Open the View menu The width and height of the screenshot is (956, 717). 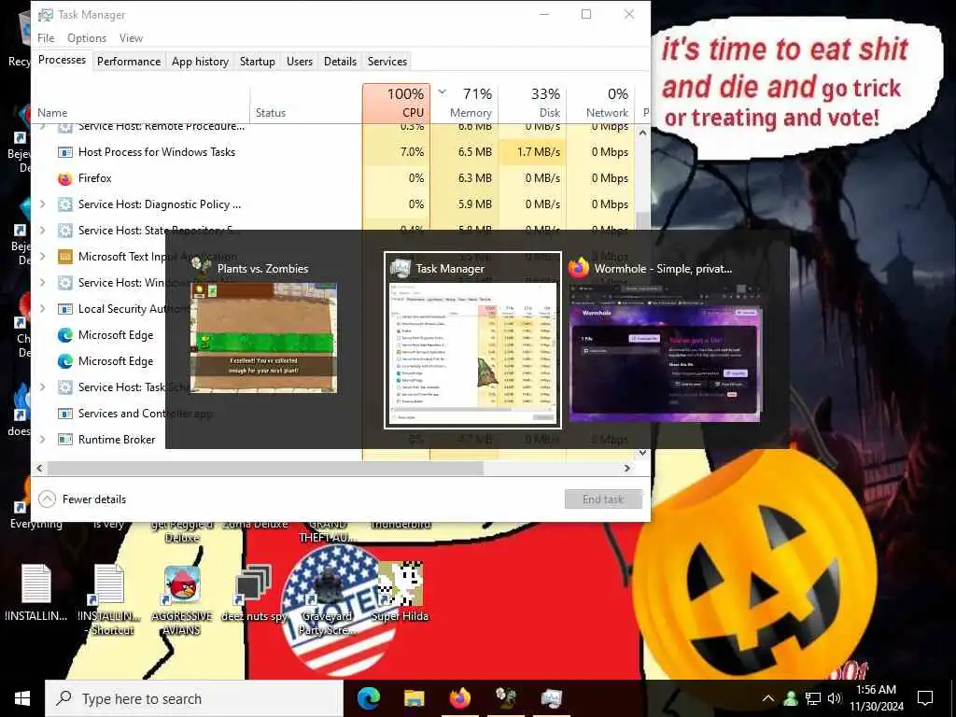click(131, 37)
